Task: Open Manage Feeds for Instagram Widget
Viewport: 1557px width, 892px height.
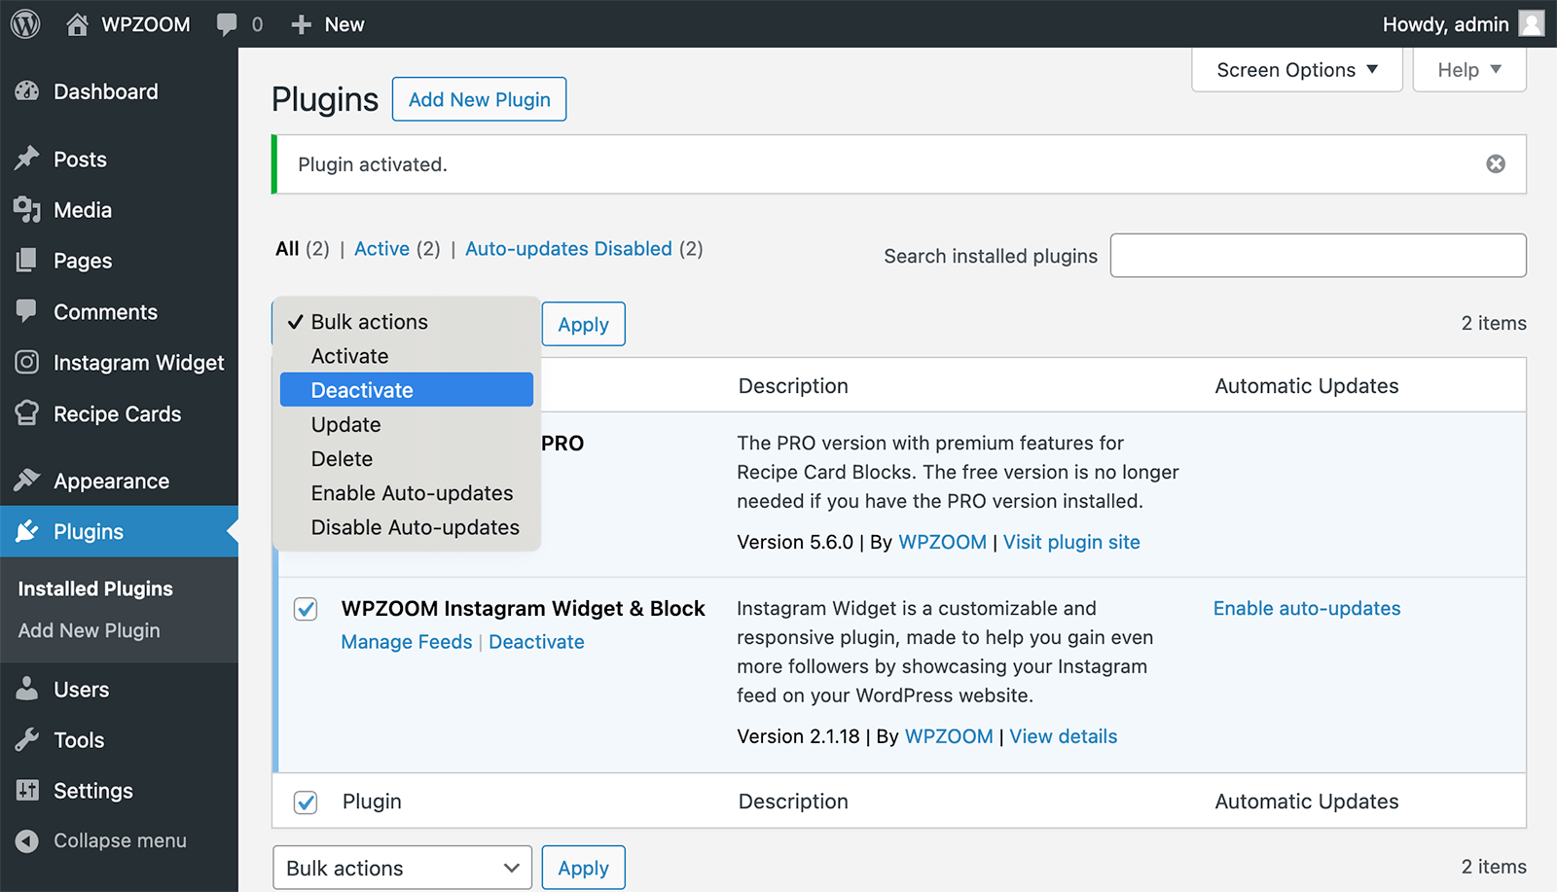Action: point(407,642)
